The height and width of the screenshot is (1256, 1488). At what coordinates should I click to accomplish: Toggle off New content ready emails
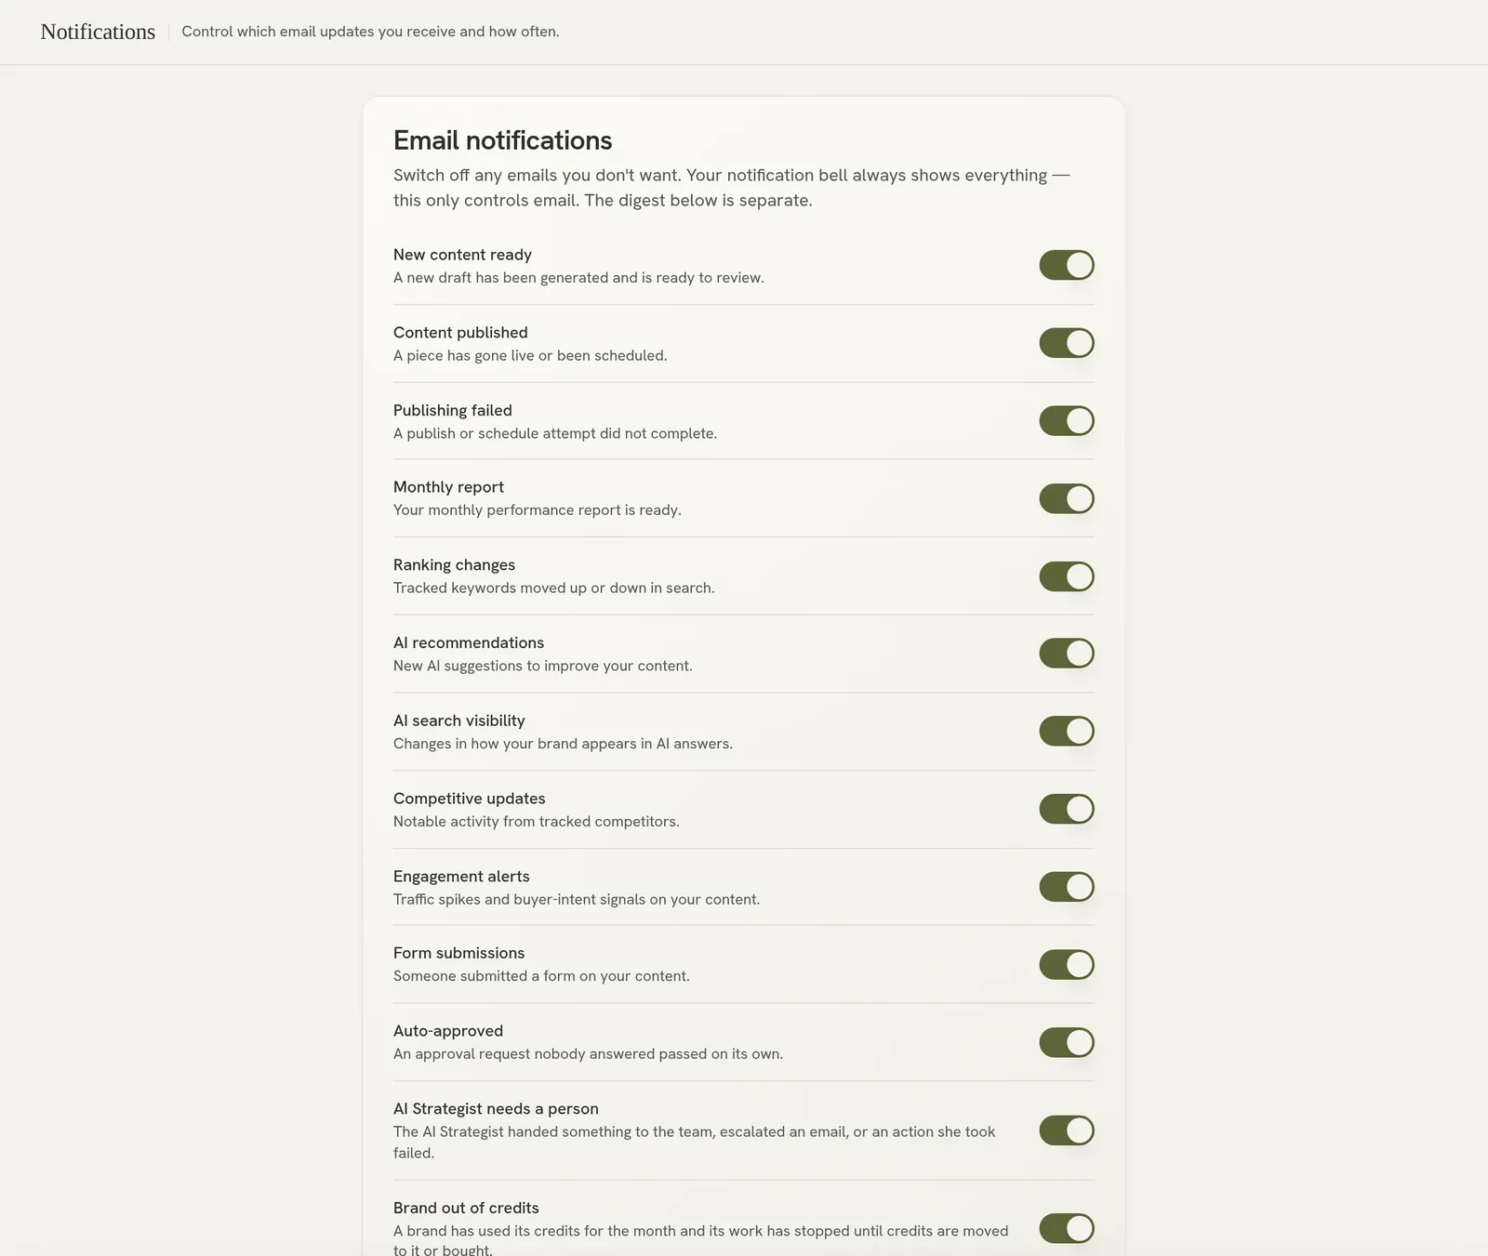click(1067, 265)
